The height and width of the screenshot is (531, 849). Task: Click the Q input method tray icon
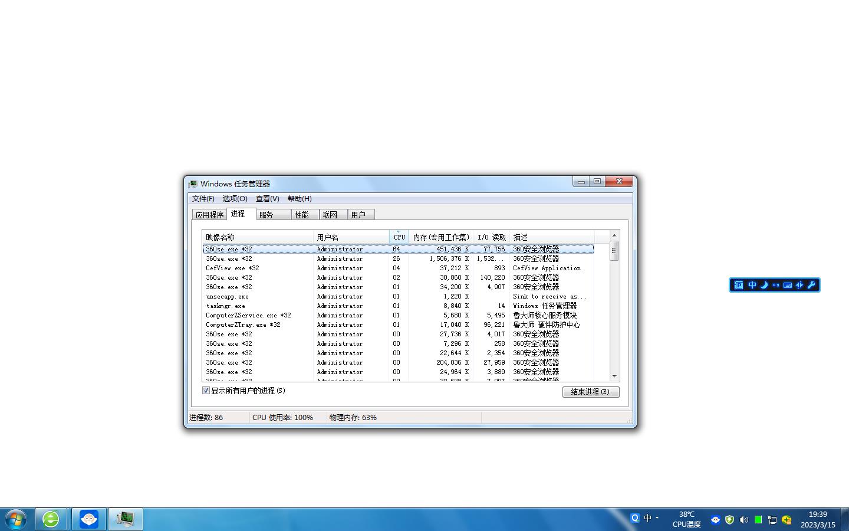tap(635, 518)
